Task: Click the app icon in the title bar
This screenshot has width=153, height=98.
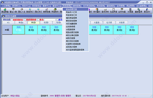Action: [x=2, y=2]
